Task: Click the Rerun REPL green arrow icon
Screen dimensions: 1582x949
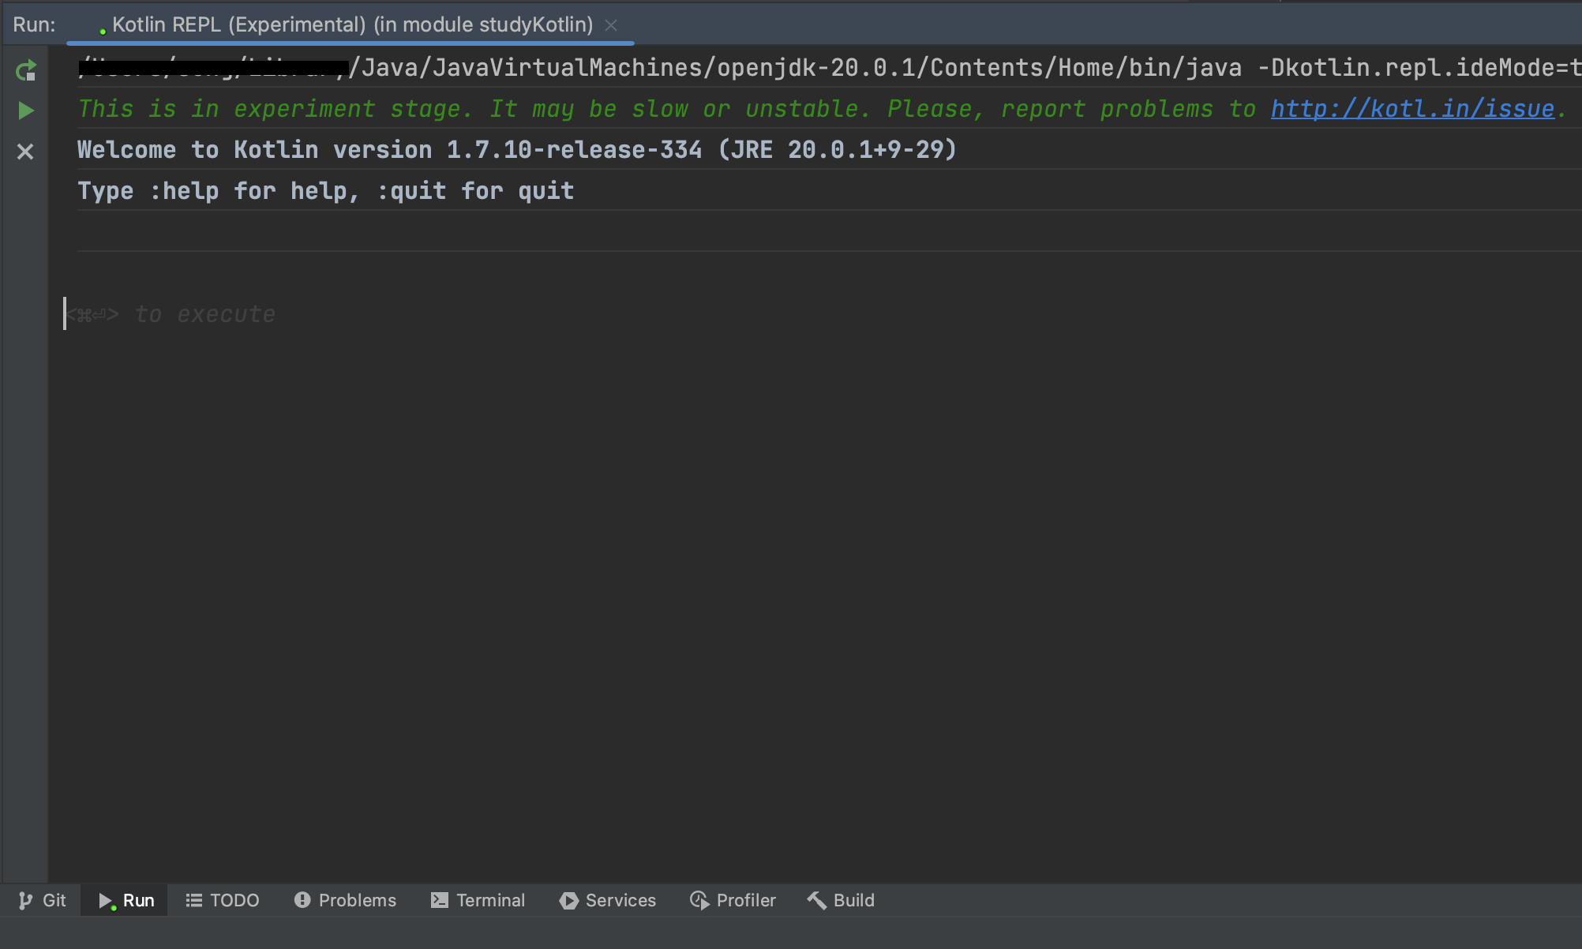Action: [x=25, y=71]
